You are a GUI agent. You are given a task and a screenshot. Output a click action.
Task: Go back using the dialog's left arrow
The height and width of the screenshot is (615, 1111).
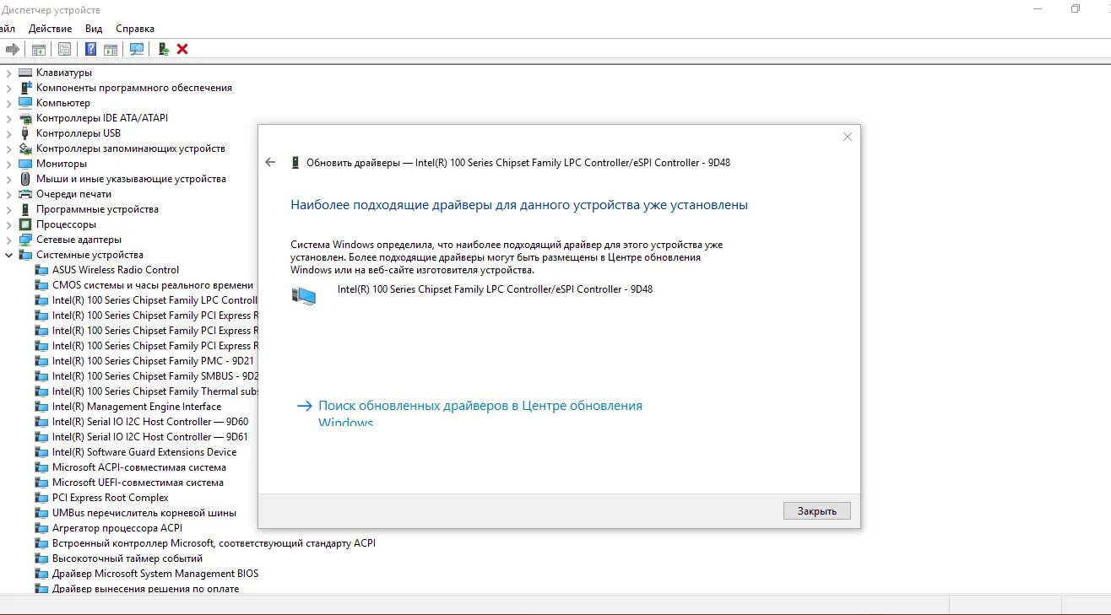270,162
